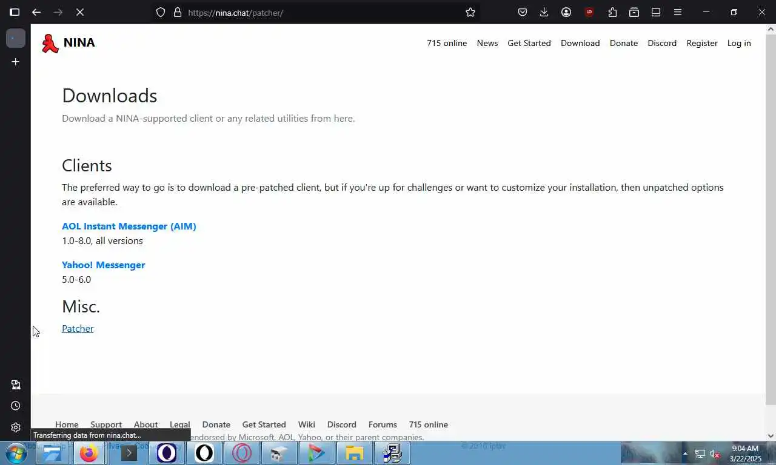Select the current tab in vertical tab strip
Image resolution: width=776 pixels, height=465 pixels.
16,38
